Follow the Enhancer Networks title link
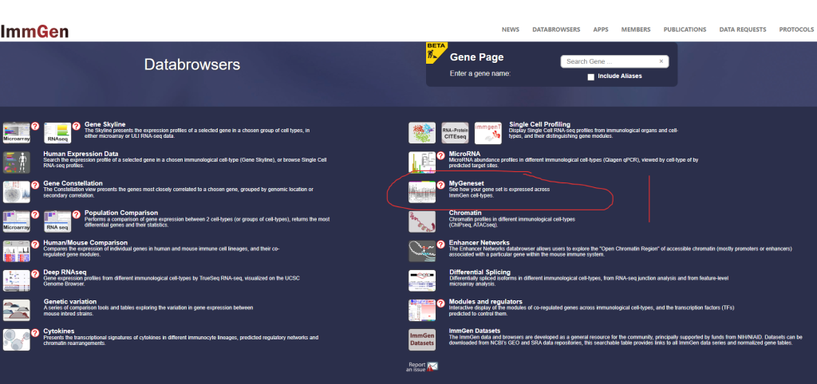This screenshot has width=817, height=384. (x=480, y=242)
